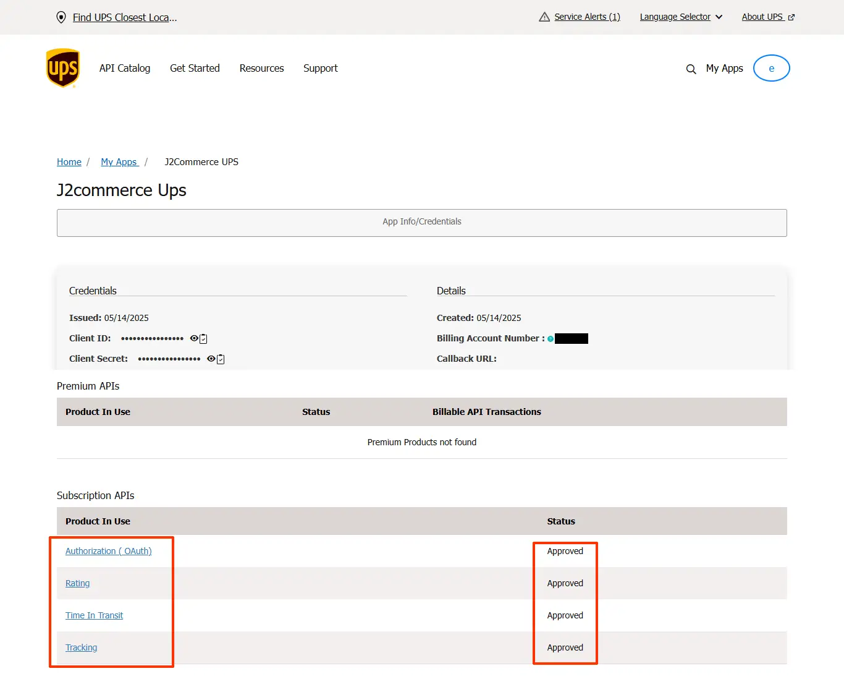The height and width of the screenshot is (692, 844).
Task: Click the info icon beside Billing Account Number
Action: click(x=551, y=339)
